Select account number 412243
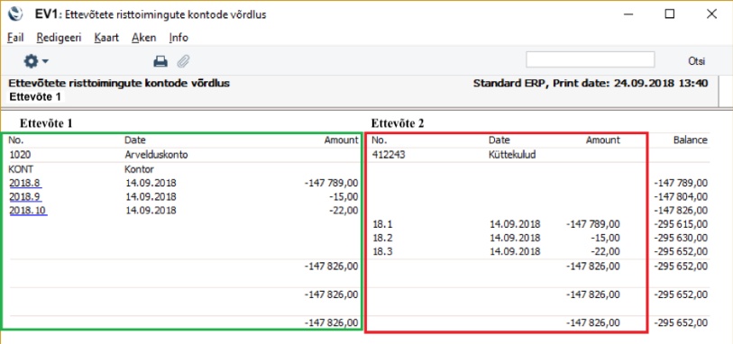 coord(389,155)
